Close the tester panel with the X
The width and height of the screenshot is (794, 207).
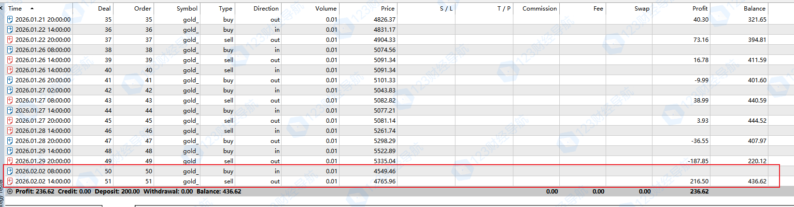(1, 8)
